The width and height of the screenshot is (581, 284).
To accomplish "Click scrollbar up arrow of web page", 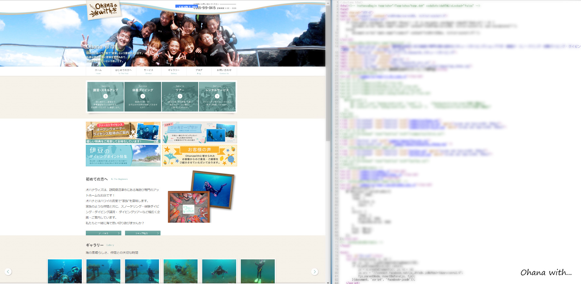I will [x=328, y=2].
